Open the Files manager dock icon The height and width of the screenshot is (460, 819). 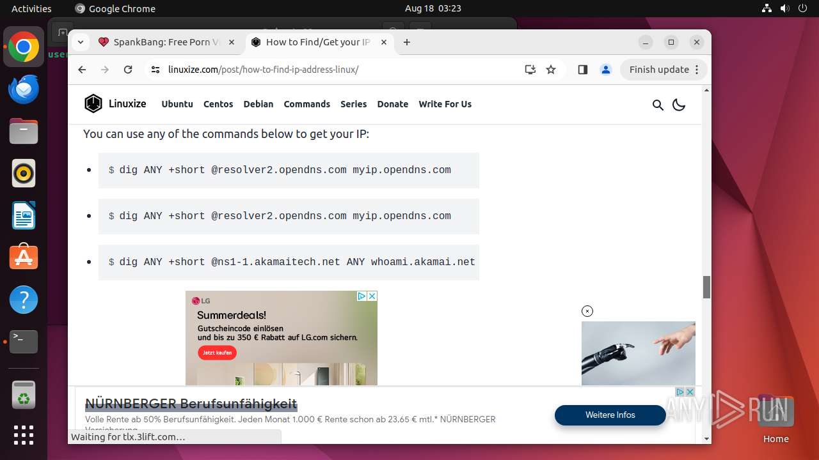(24, 132)
